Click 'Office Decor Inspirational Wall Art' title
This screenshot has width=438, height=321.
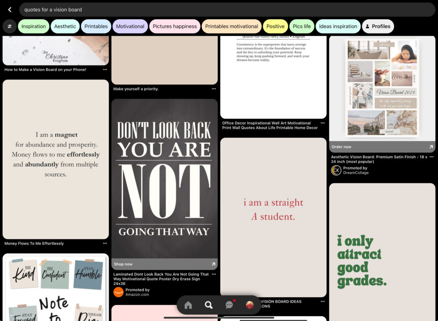[270, 125]
